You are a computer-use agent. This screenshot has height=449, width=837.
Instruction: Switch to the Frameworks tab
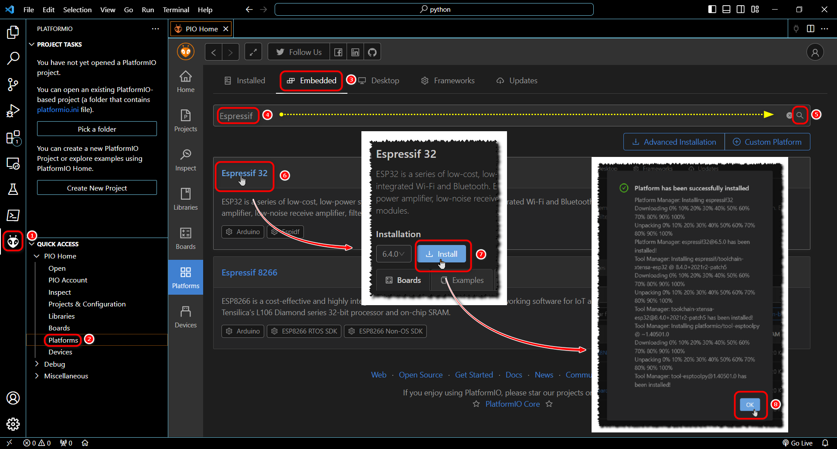(x=448, y=81)
